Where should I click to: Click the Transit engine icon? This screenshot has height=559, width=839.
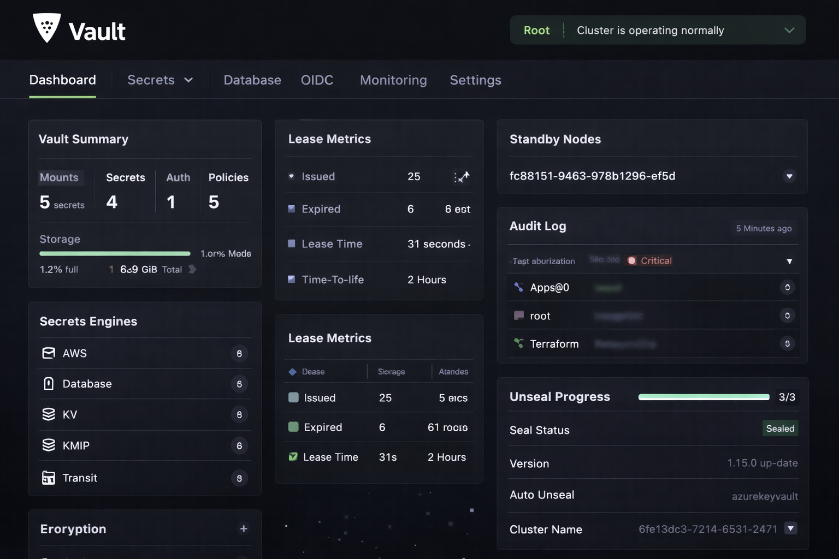point(49,478)
